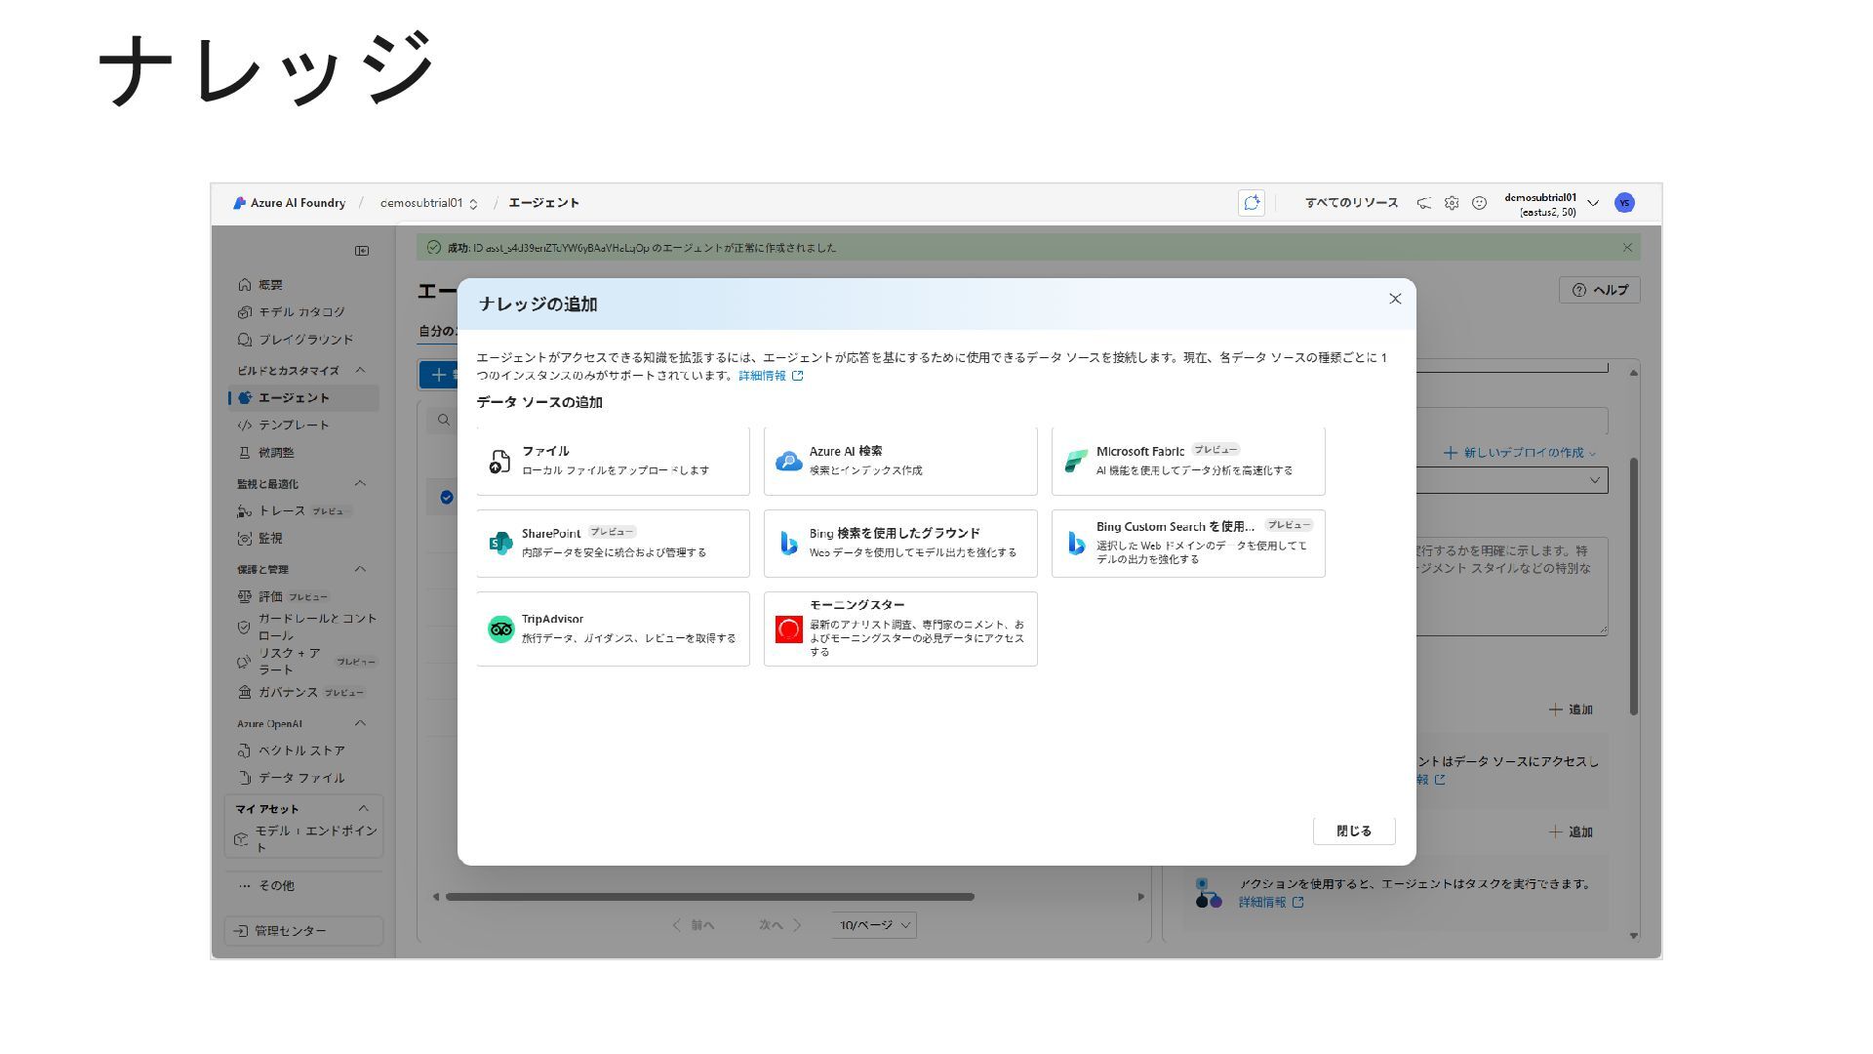
Task: Collapse the Azure OpenAI section
Action: click(x=360, y=723)
